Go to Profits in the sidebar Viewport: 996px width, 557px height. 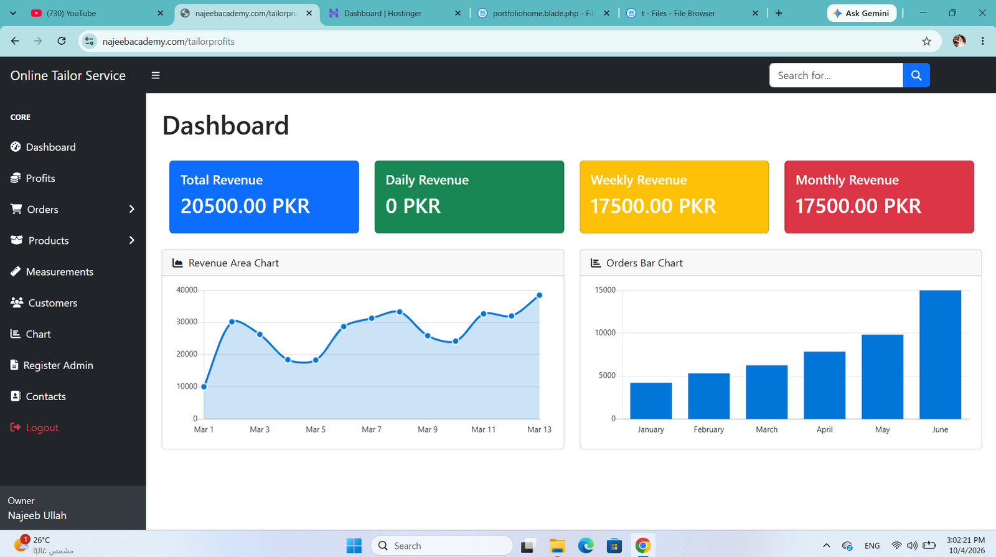click(x=33, y=178)
